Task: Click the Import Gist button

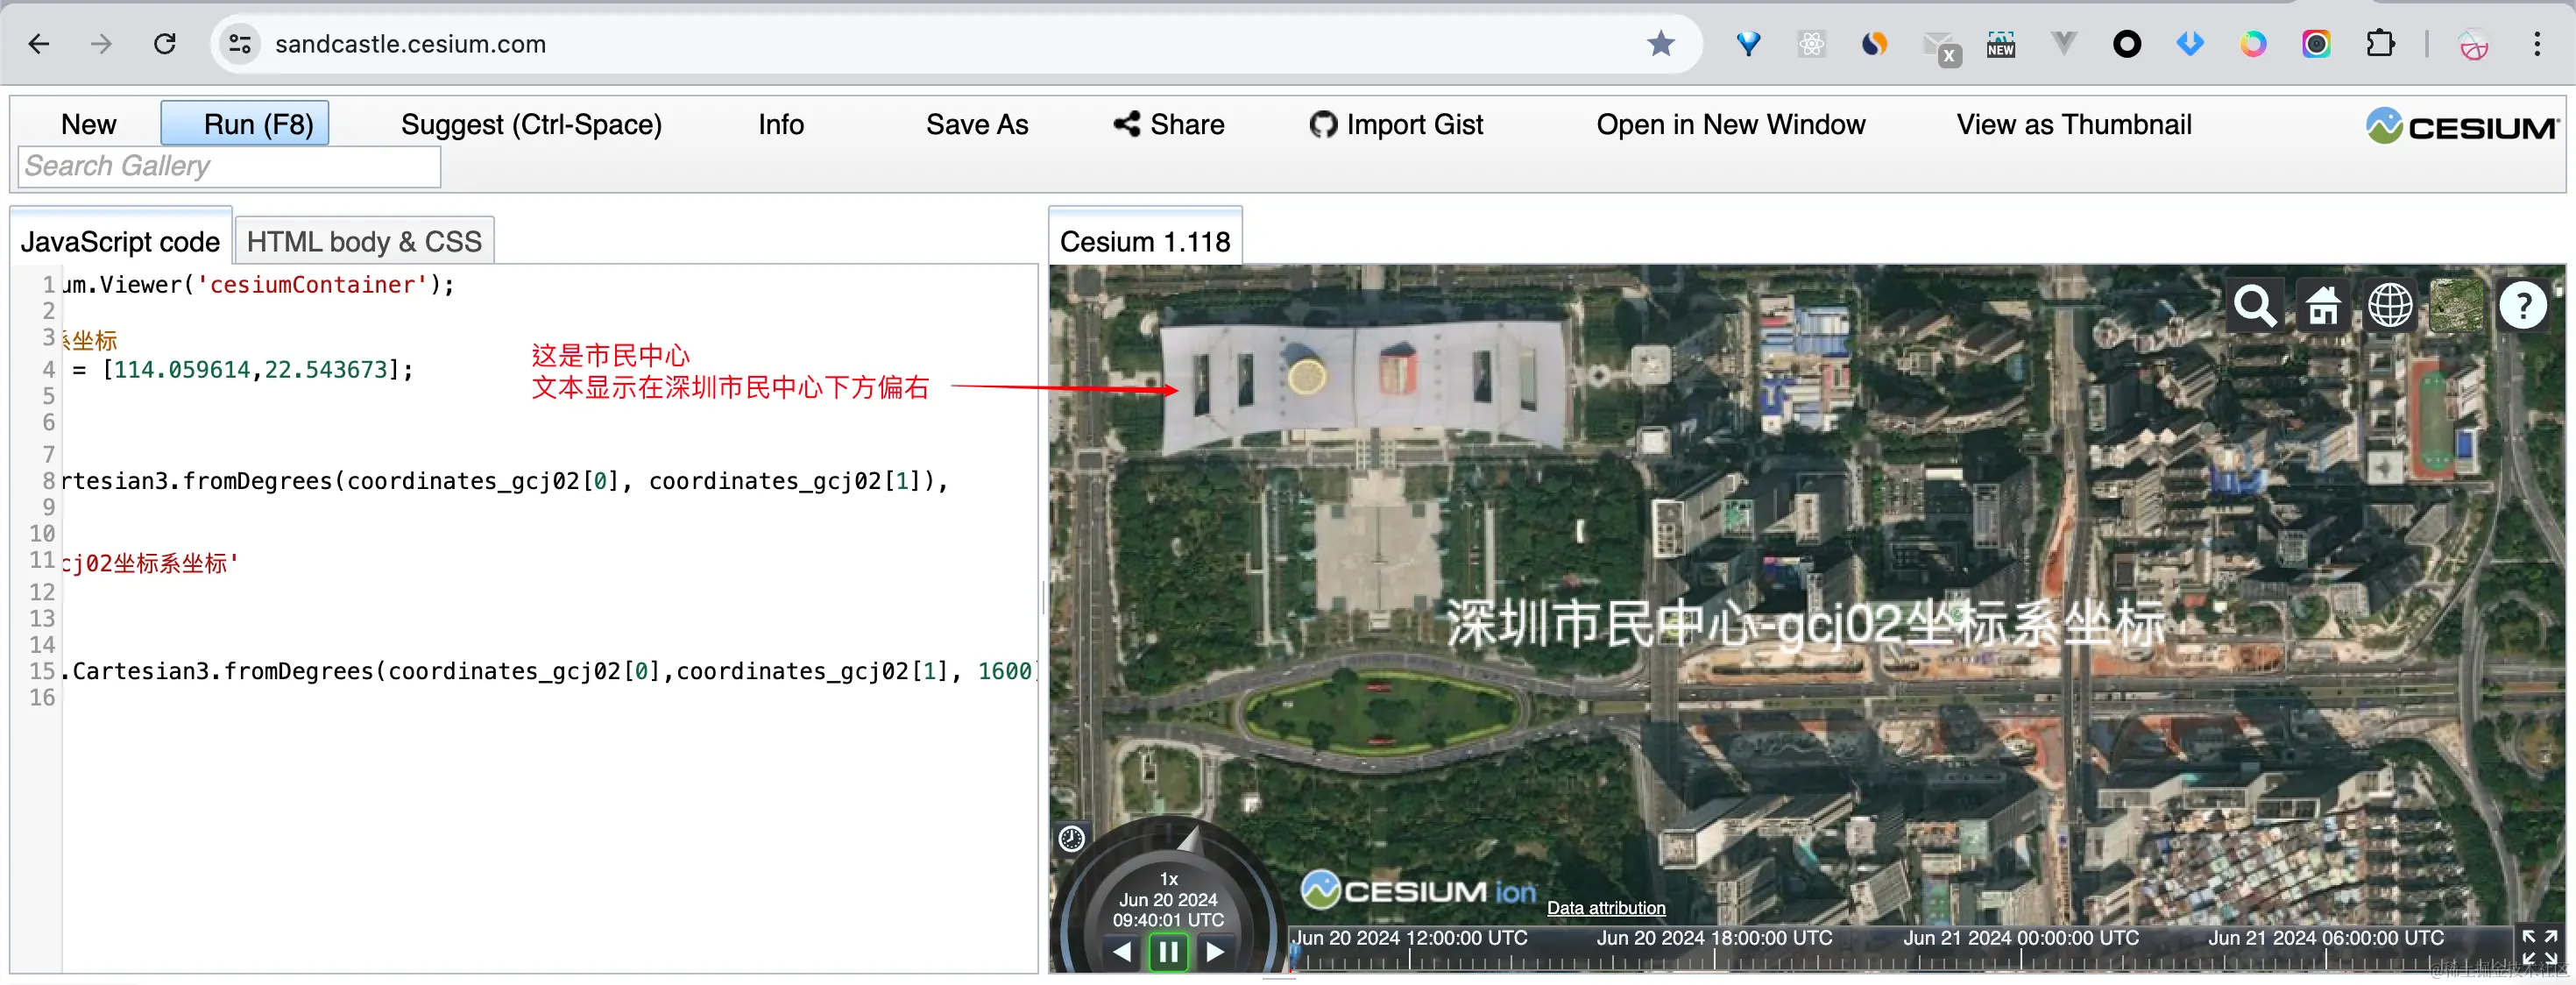Action: point(1396,125)
